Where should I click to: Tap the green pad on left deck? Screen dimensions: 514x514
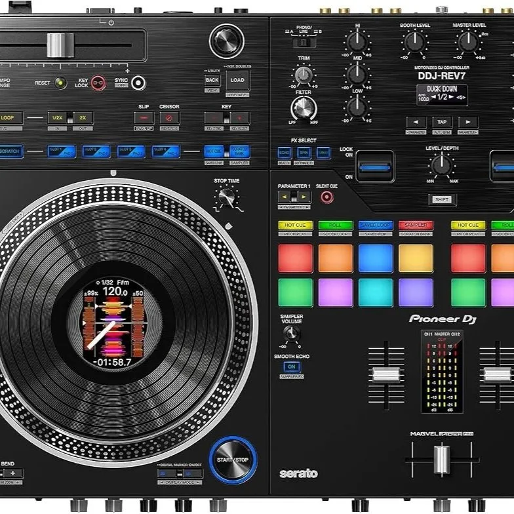coord(296,292)
